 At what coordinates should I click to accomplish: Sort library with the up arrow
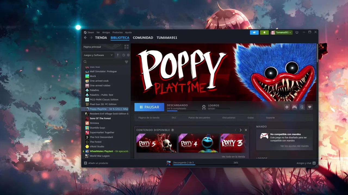118,55
